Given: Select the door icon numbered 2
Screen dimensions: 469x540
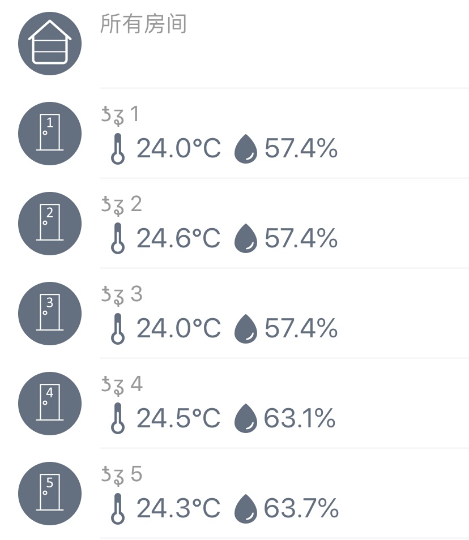Looking at the screenshot, I should pyautogui.click(x=50, y=224).
